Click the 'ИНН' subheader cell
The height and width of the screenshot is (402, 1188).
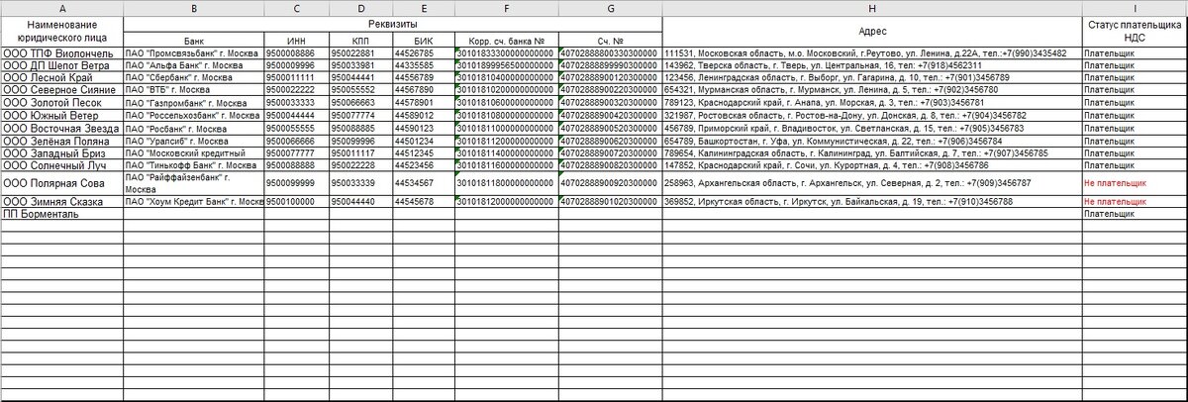click(x=297, y=39)
